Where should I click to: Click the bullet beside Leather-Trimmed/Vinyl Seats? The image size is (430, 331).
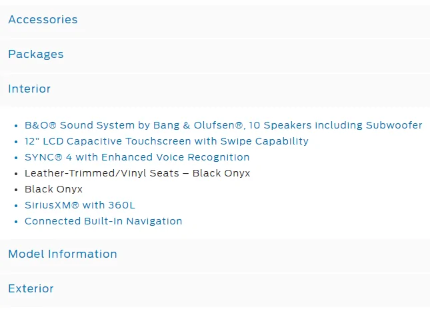tap(16, 174)
